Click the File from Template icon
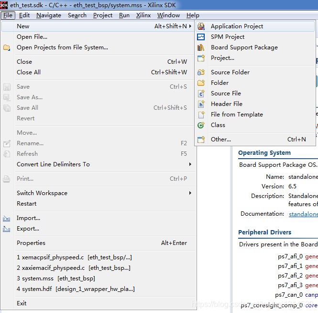 click(x=201, y=115)
